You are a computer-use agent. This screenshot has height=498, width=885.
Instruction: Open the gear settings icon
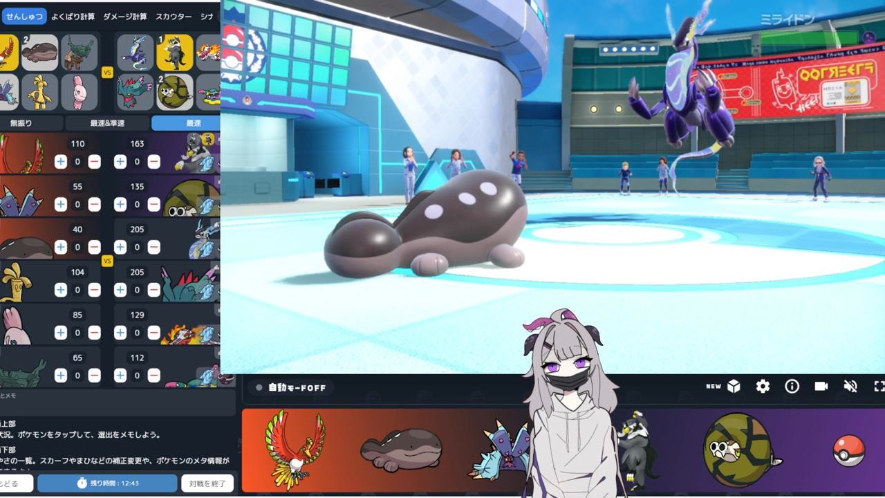tap(763, 387)
